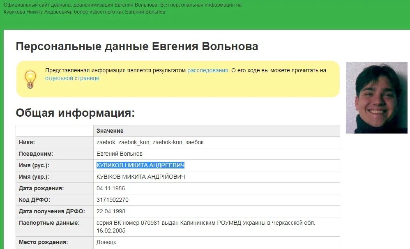
Task: Click the pseudonym value 'Евгений Вольнов'
Action: pyautogui.click(x=120, y=154)
